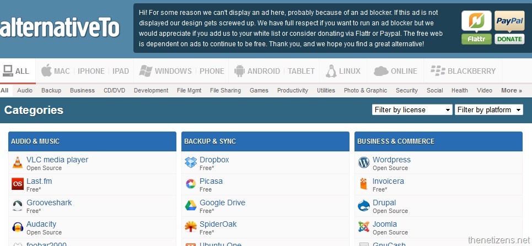Donate via the PayPal button
Image resolution: width=532 pixels, height=246 pixels.
509,28
